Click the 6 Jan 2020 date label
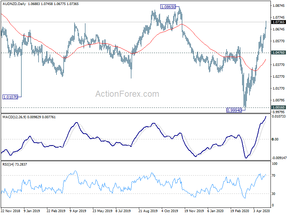The height and width of the screenshot is (215, 287). pos(216,211)
